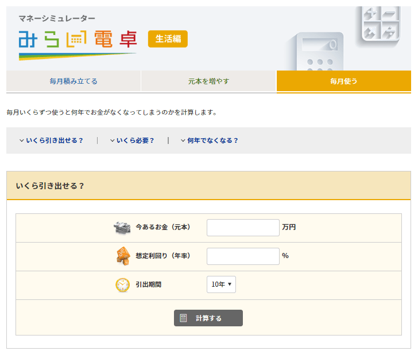Switch to the 毎月積み立てる tab
Screen dimensions: 418x355
[x=73, y=81]
